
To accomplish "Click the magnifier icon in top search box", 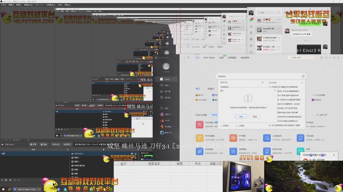I will pyautogui.click(x=316, y=58).
